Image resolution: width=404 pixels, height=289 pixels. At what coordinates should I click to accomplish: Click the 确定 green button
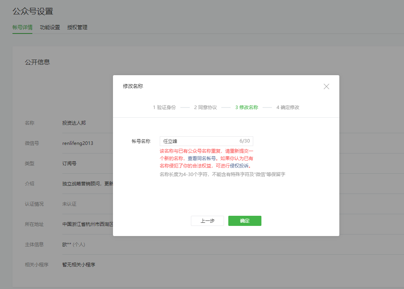pyautogui.click(x=245, y=221)
